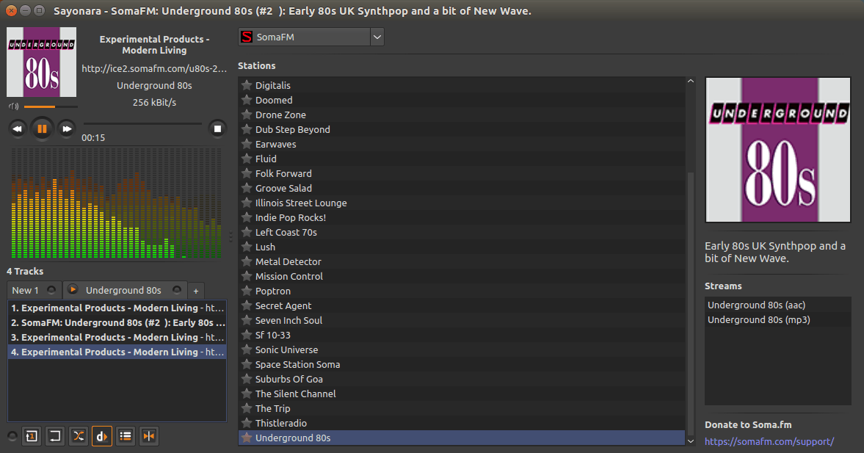The image size is (864, 453).
Task: Click the Underground 80s cover thumbnail in player
Action: tap(41, 62)
